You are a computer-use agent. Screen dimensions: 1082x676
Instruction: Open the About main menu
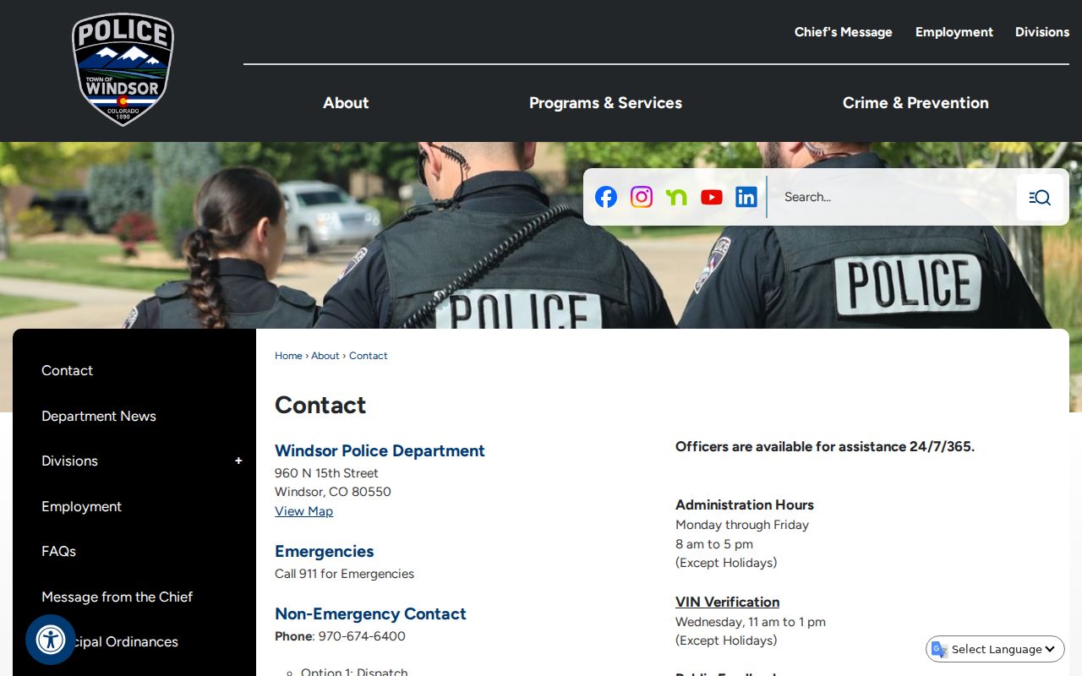click(x=346, y=103)
